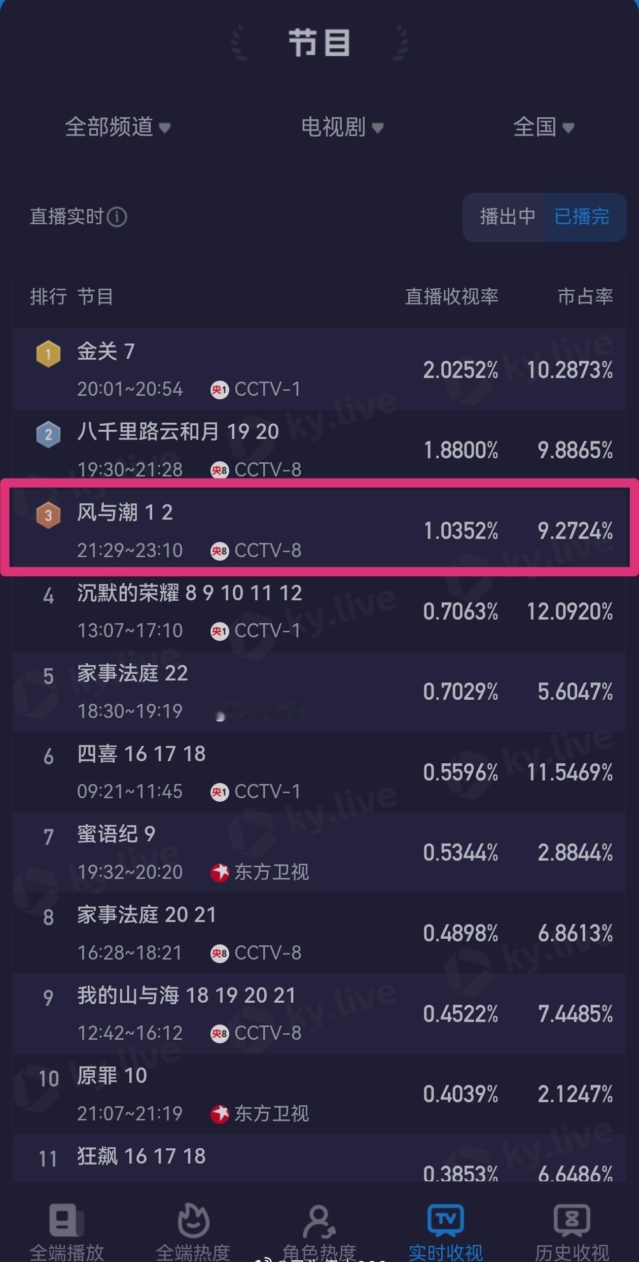
Task: Tap the CCTV-8 channel icon beside 风与潮
Action: pyautogui.click(x=220, y=551)
